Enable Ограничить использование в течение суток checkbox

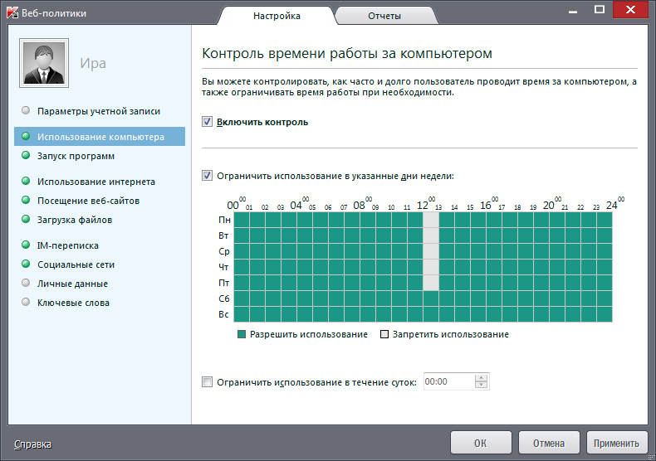pos(207,381)
